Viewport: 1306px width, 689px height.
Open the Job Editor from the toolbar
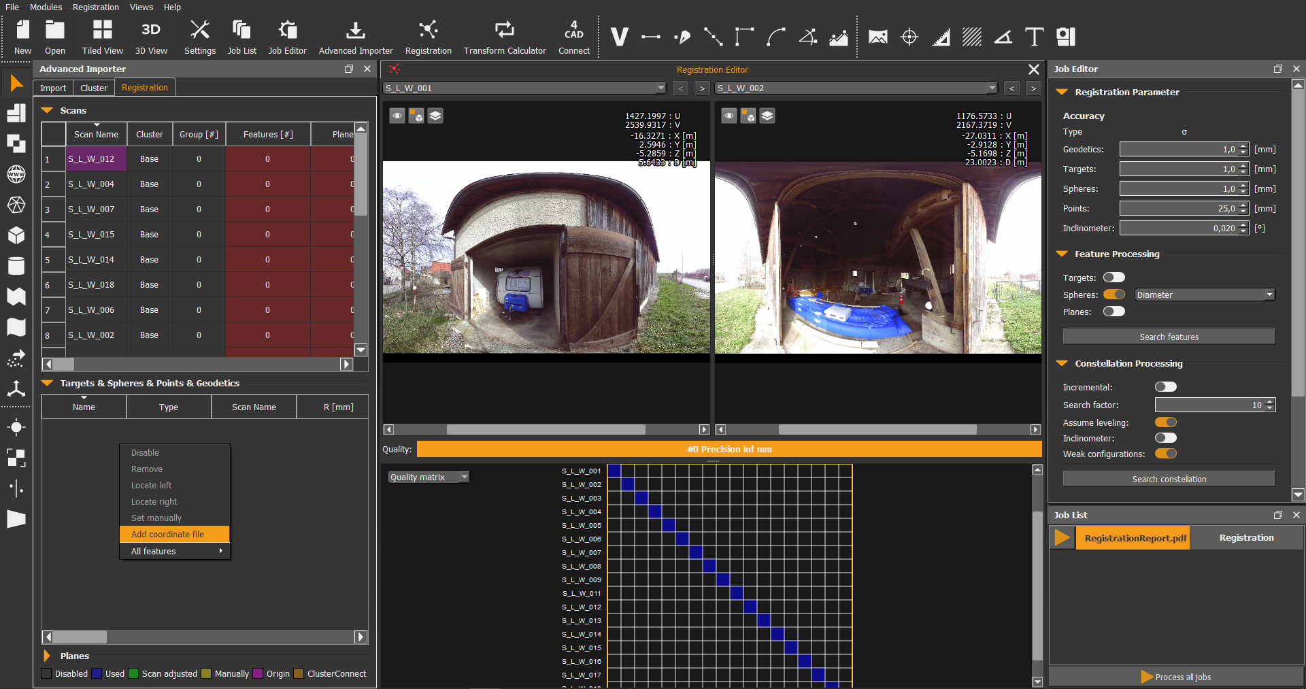[x=287, y=37]
